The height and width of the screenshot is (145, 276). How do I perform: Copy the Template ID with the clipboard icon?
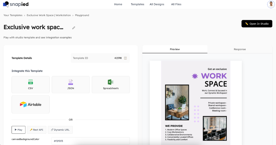[x=125, y=58]
